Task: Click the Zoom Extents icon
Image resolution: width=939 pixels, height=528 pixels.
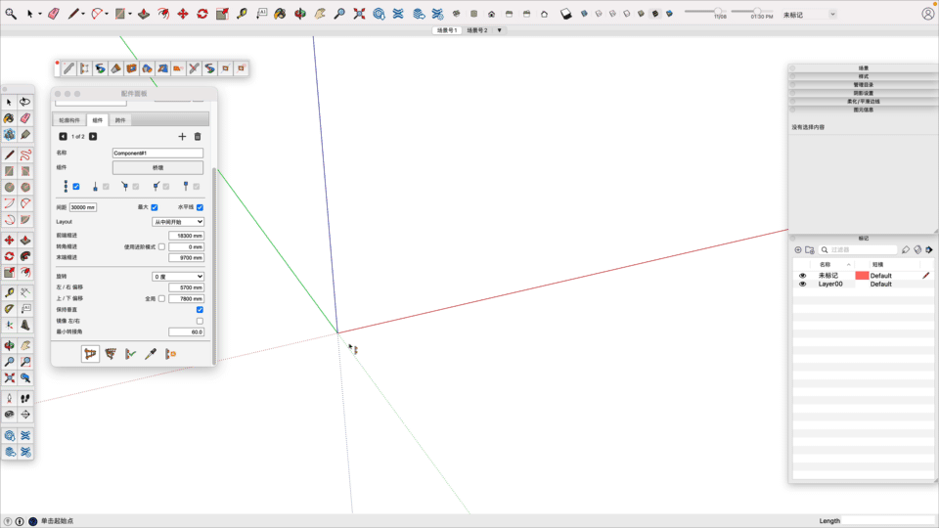Action: coord(359,14)
